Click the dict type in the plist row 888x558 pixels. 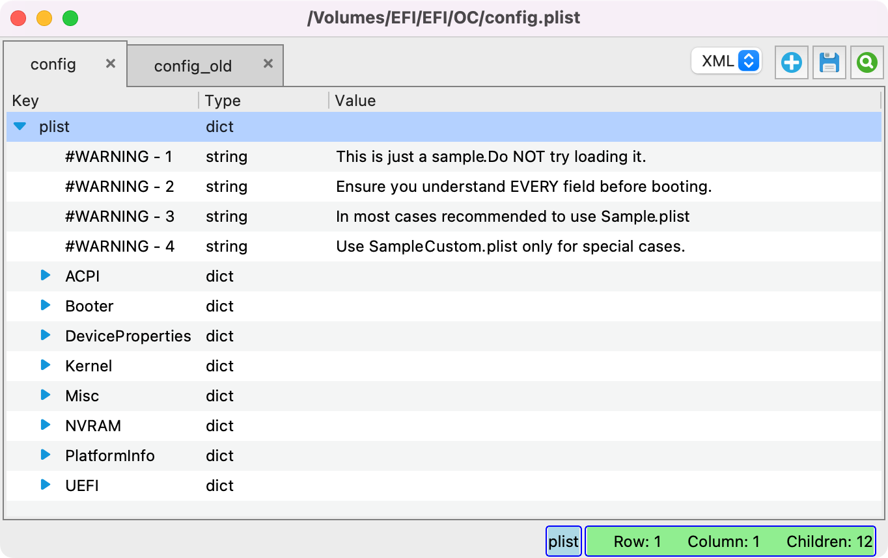tap(220, 127)
